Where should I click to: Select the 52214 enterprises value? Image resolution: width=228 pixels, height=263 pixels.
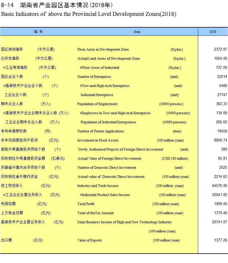(x=222, y=77)
